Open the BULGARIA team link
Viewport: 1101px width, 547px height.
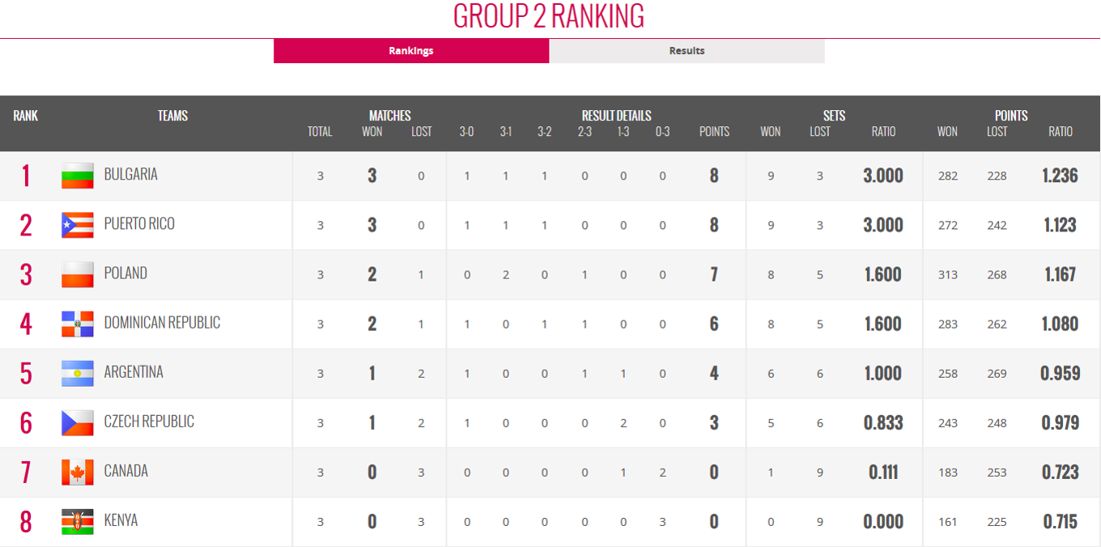(131, 174)
